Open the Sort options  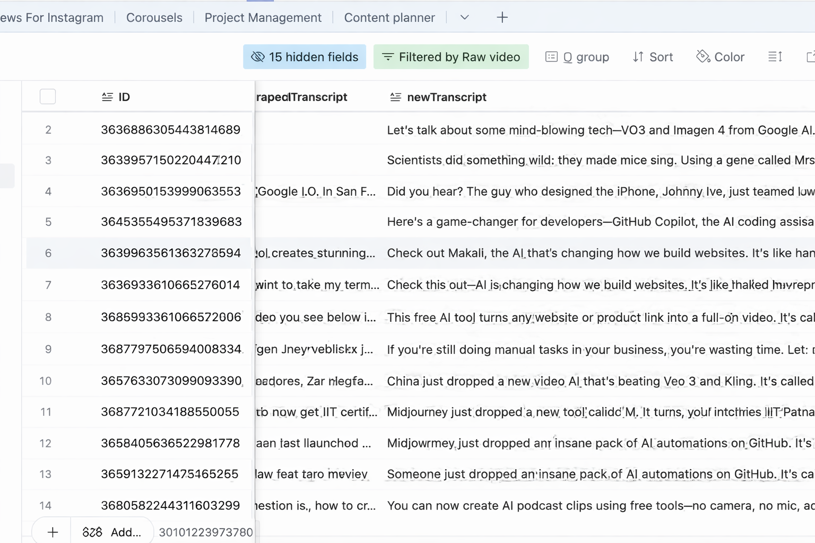653,57
